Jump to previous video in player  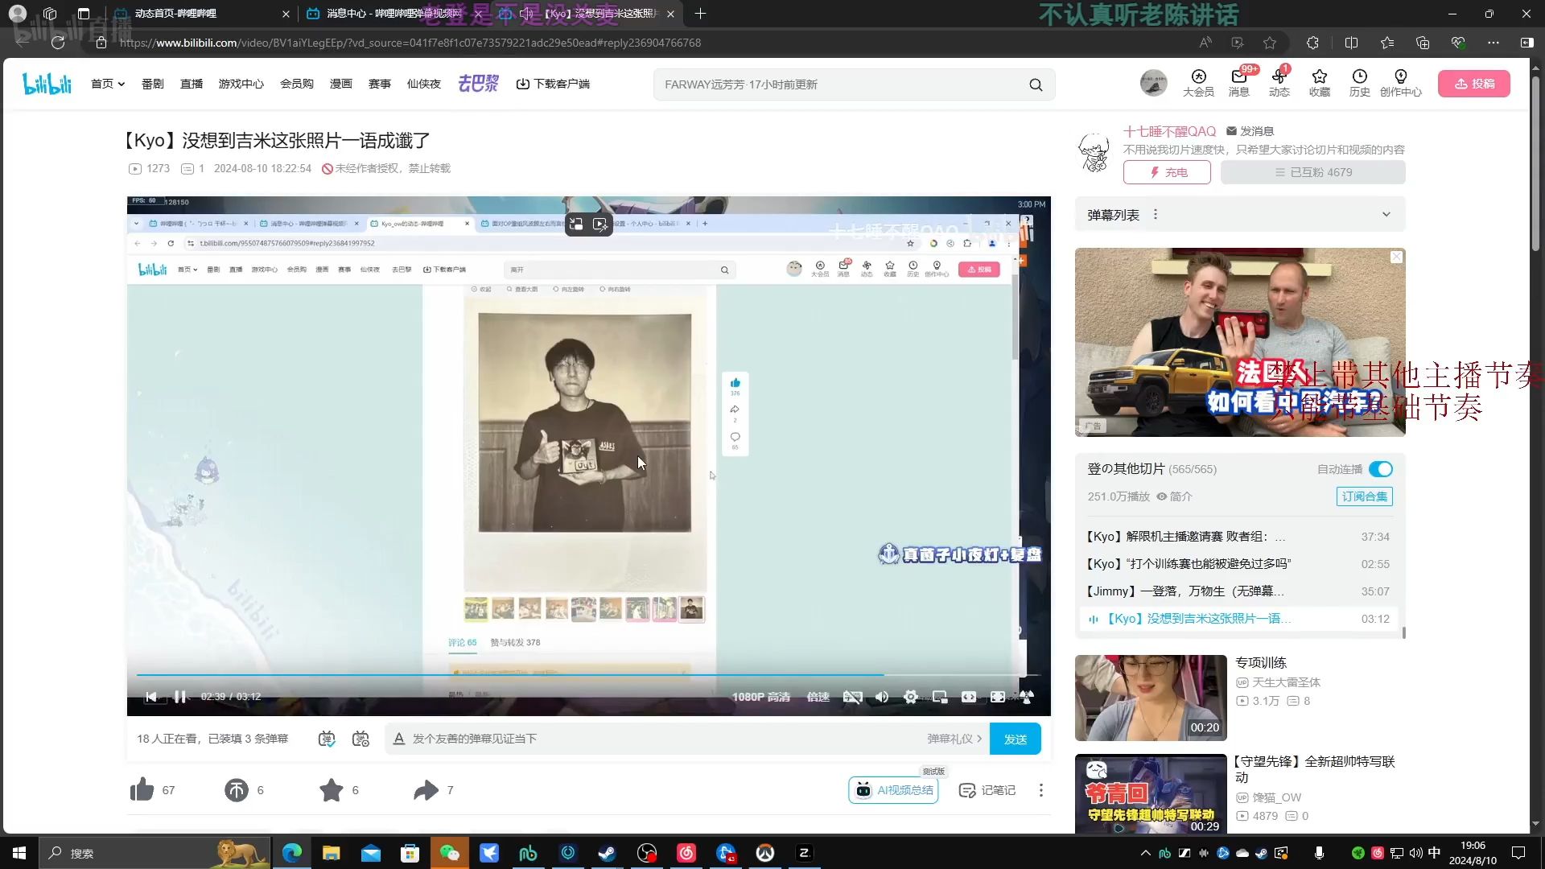[x=150, y=697]
